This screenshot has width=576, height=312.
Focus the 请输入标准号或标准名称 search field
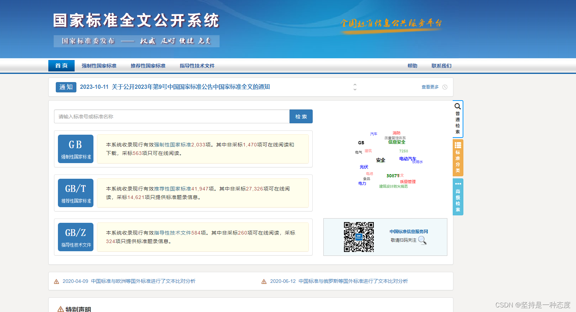(172, 117)
